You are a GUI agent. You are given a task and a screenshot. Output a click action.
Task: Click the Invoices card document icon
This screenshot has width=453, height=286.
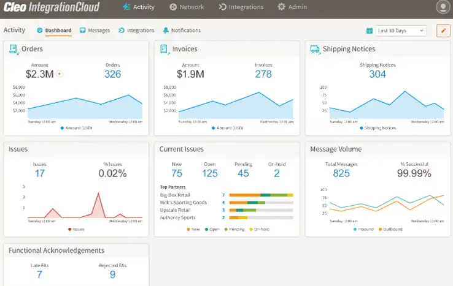[165, 50]
